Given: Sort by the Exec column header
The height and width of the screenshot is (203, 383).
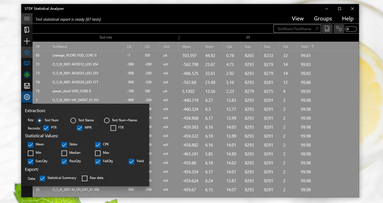Looking at the screenshot, I should (251, 46).
